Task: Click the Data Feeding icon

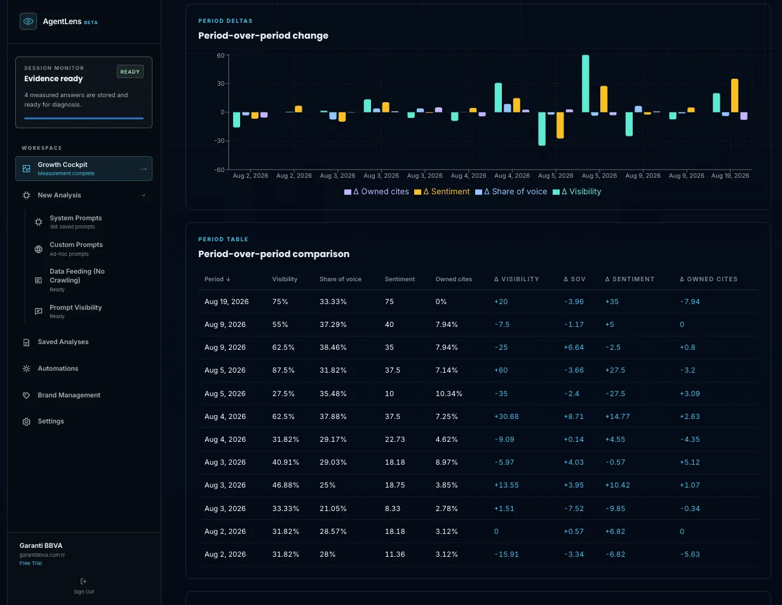Action: 39,280
